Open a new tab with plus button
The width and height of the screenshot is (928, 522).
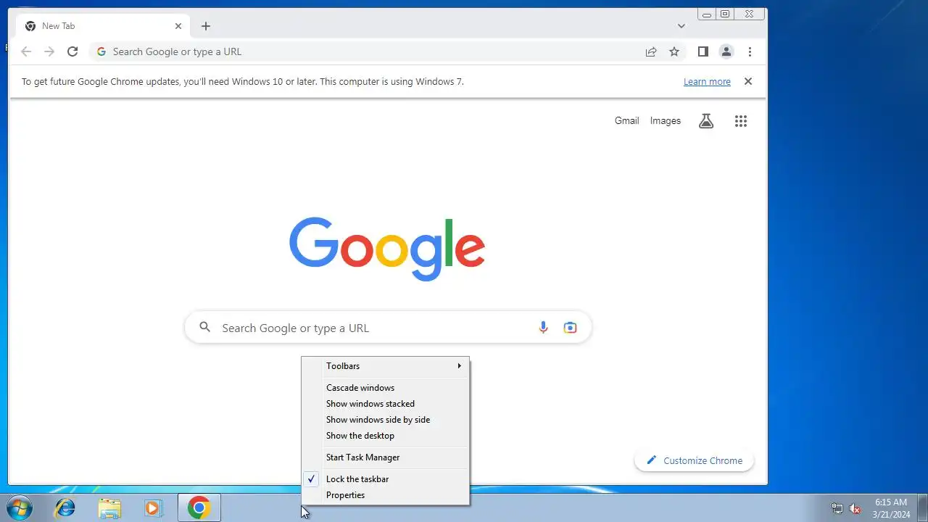206,26
